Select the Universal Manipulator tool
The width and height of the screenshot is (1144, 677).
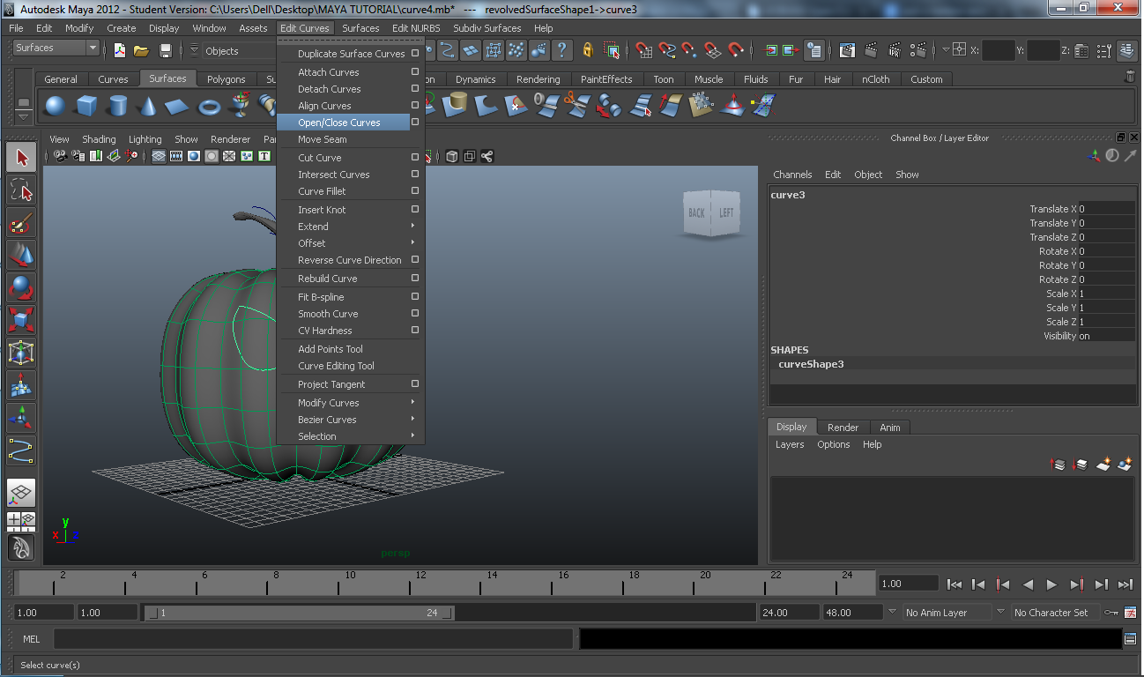pyautogui.click(x=21, y=353)
